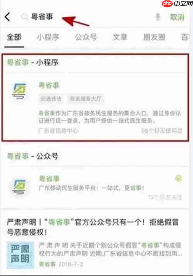The width and height of the screenshot is (193, 276).
Task: Open the 严肃声明 article headline
Action: [93, 227]
